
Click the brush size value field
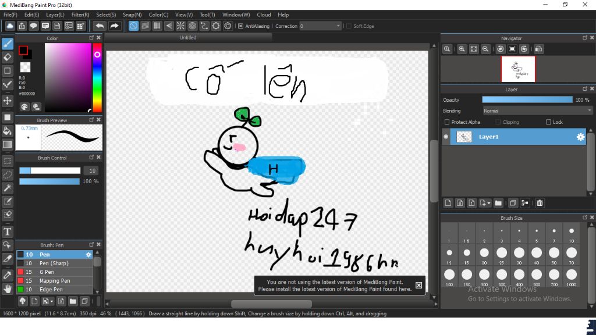click(91, 170)
